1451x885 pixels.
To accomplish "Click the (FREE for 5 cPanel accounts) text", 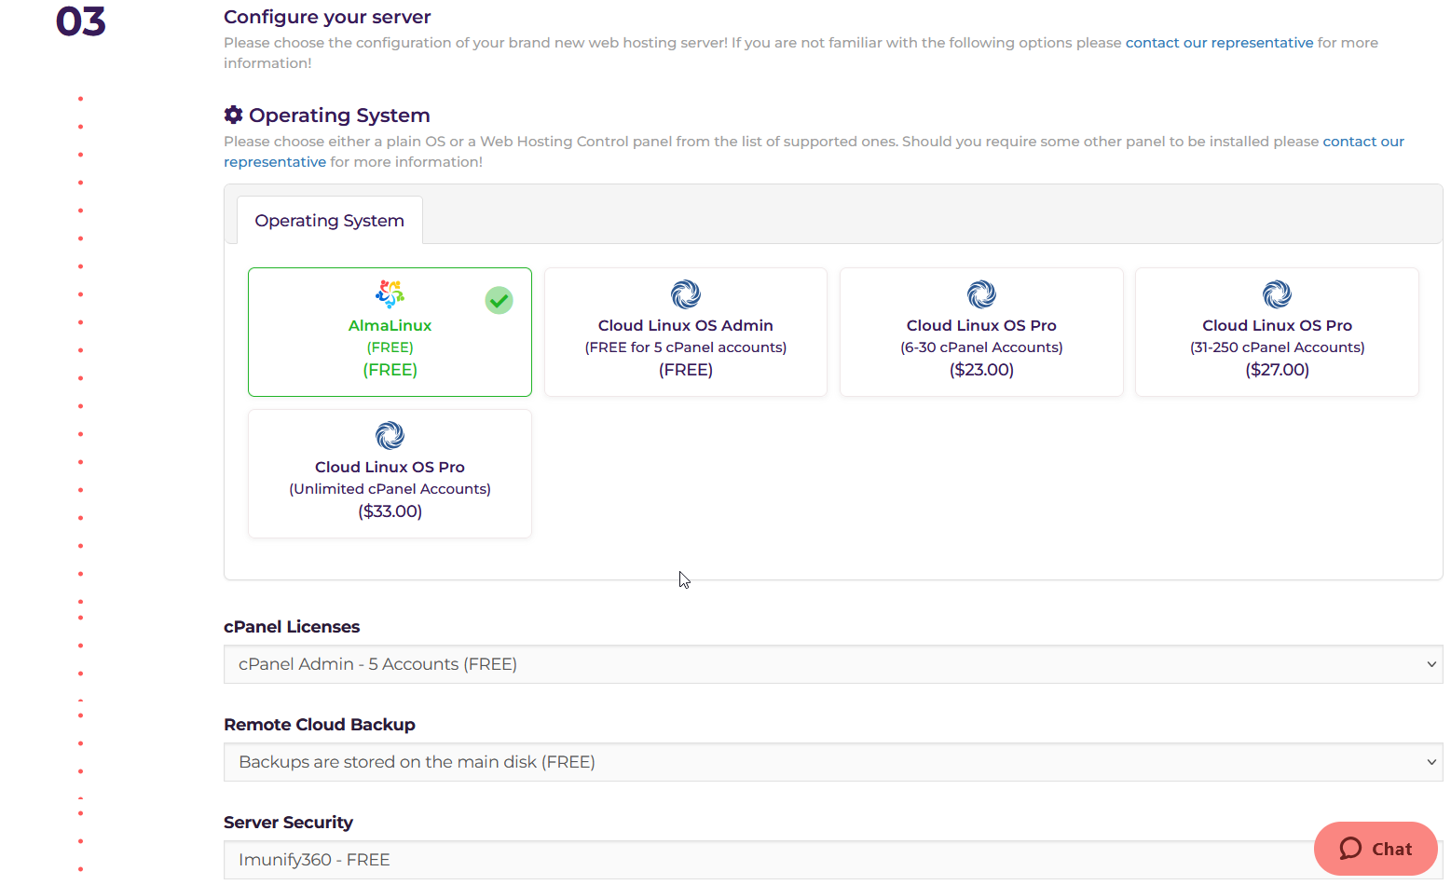I will pyautogui.click(x=685, y=347).
